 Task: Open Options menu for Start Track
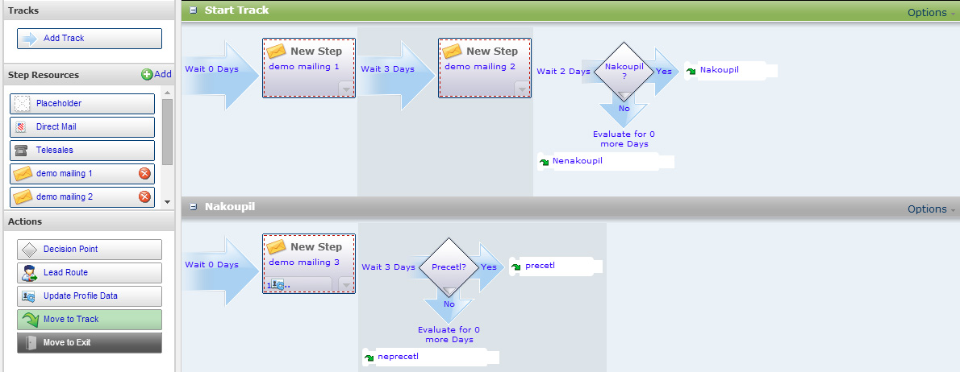click(931, 12)
